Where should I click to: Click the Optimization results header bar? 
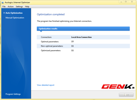83,29
